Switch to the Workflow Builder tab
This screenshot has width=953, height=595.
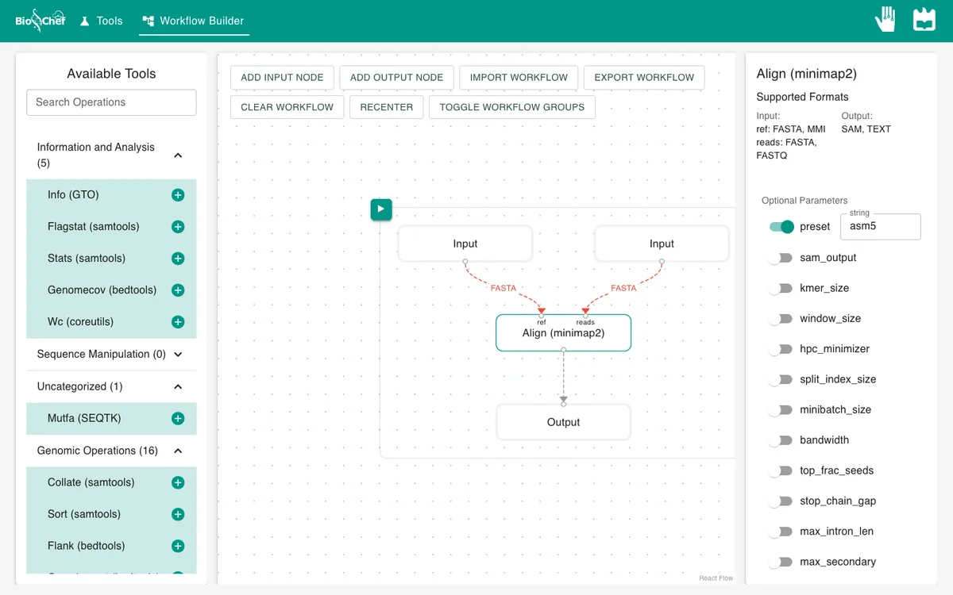(194, 21)
